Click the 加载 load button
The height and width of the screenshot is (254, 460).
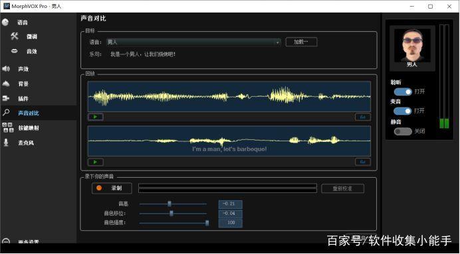[x=301, y=42]
